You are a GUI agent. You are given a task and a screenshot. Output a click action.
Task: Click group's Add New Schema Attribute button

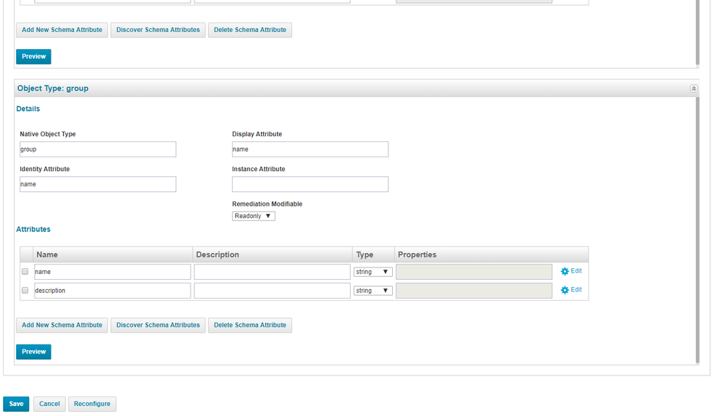(x=62, y=325)
